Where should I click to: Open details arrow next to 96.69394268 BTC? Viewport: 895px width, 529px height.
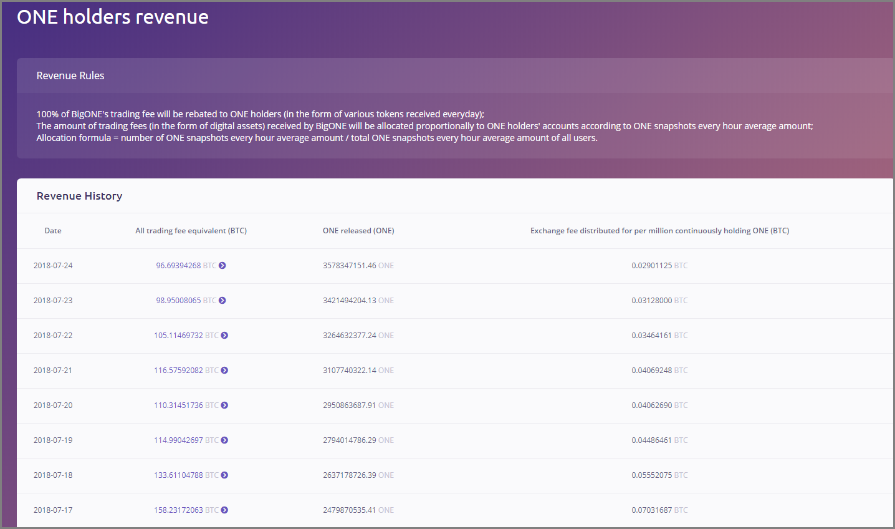223,266
